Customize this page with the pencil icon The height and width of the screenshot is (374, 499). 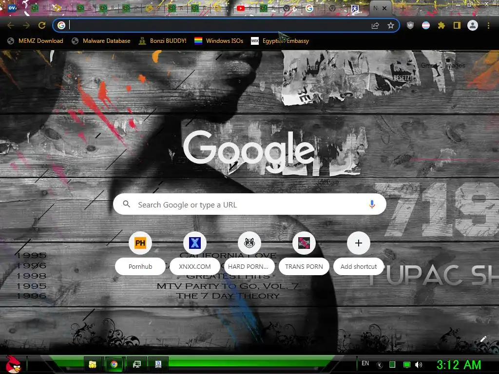483,339
